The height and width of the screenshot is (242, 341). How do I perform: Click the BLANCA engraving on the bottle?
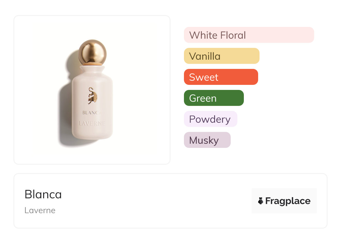tap(92, 113)
